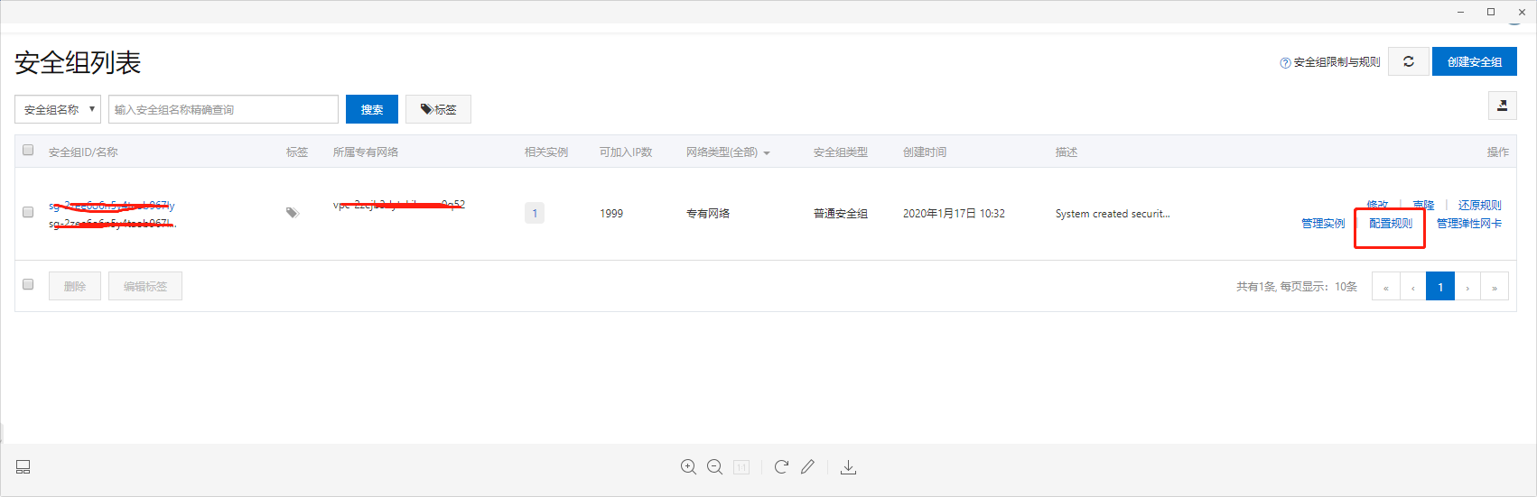
Task: Rotate the image clockwise
Action: coord(781,466)
